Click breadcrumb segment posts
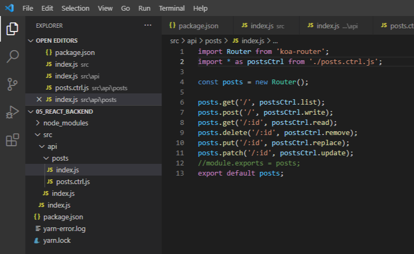 [x=213, y=41]
